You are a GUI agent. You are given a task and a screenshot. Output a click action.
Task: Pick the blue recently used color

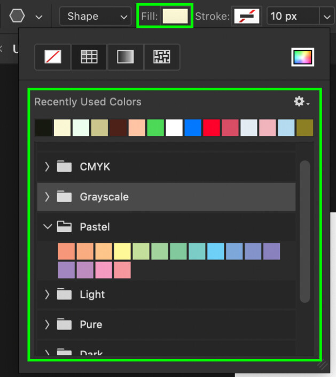(x=193, y=128)
